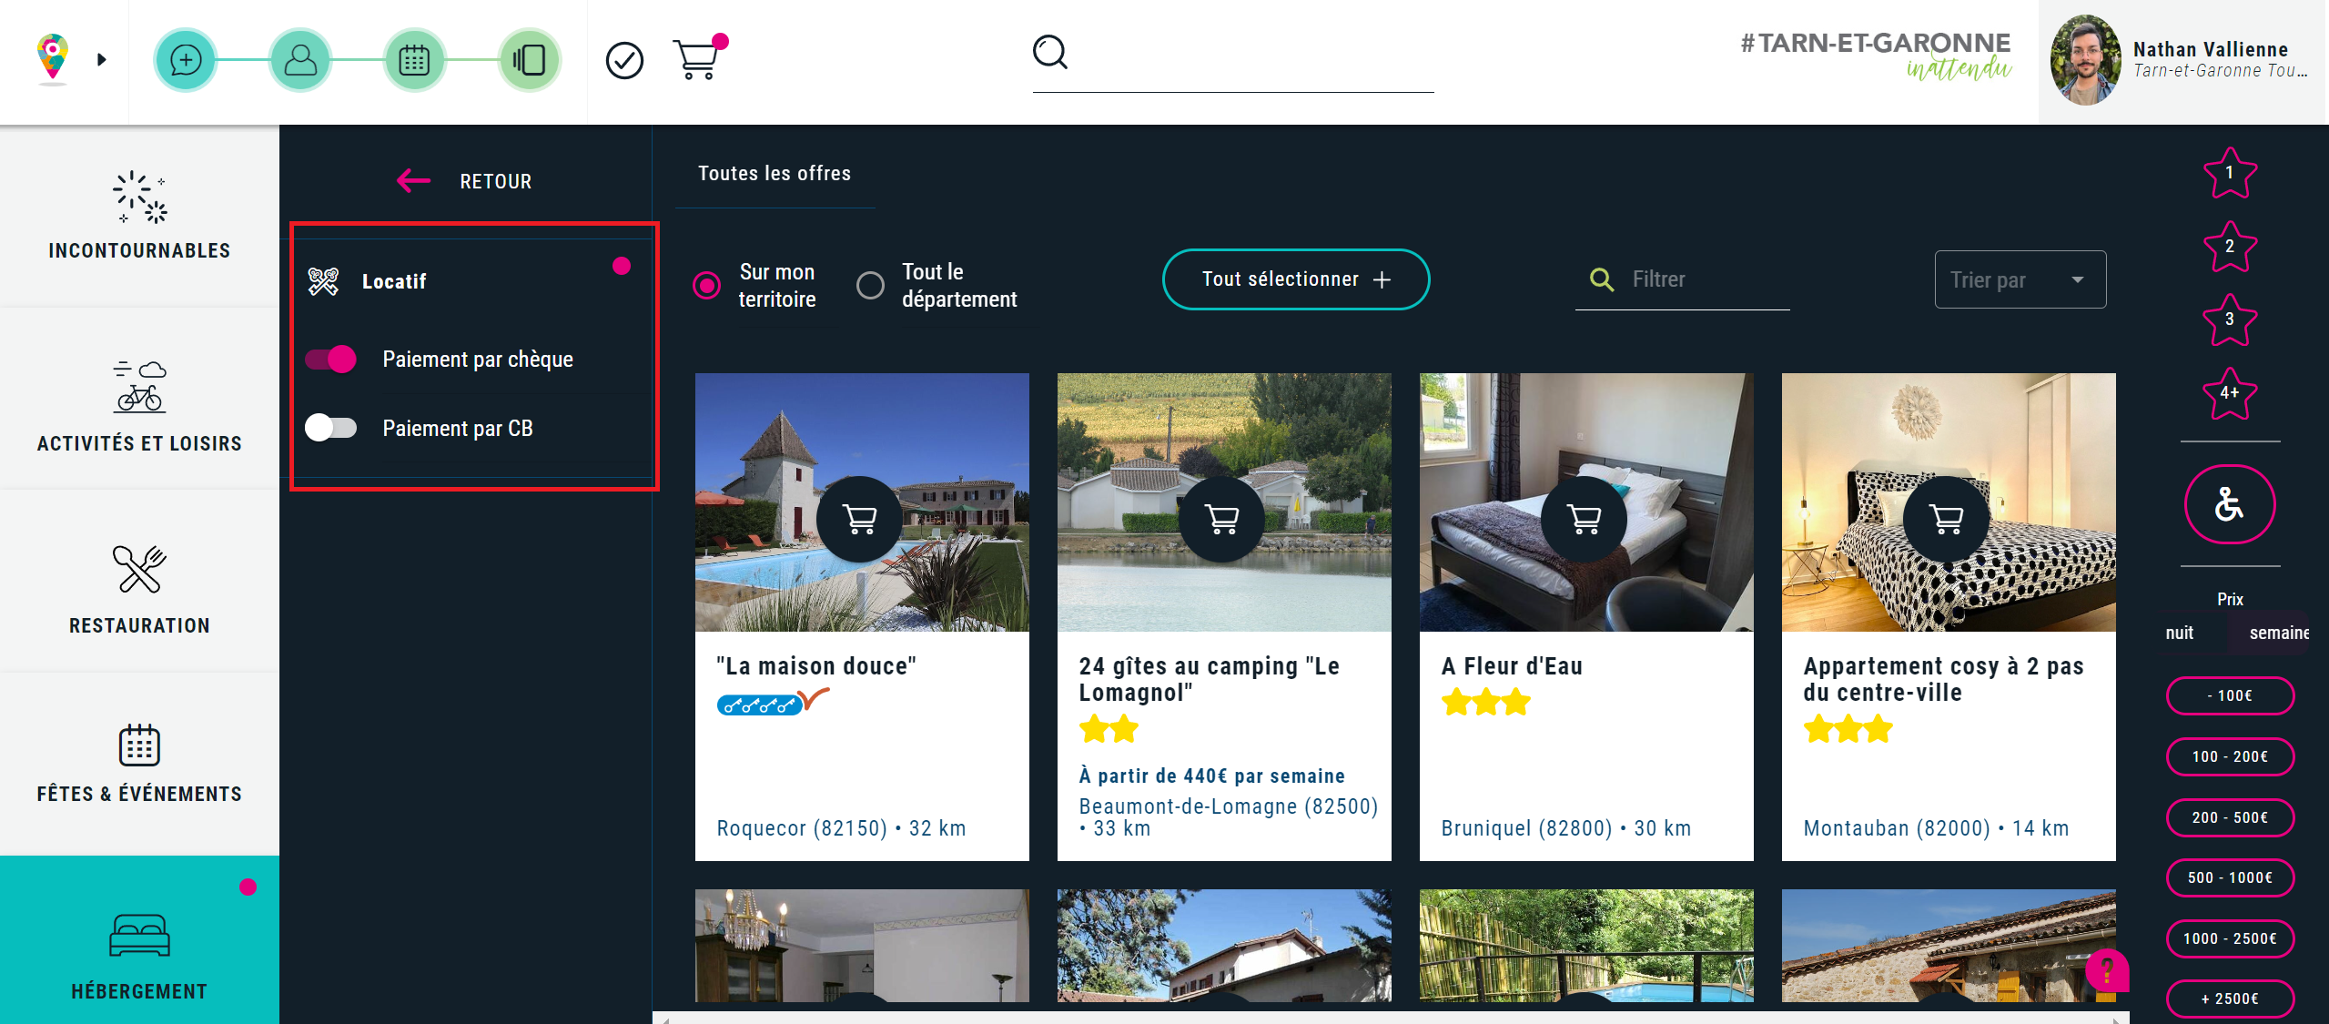Screen dimensions: 2329x1024
Task: Select the 'Tout le département' radio option
Action: tap(870, 285)
